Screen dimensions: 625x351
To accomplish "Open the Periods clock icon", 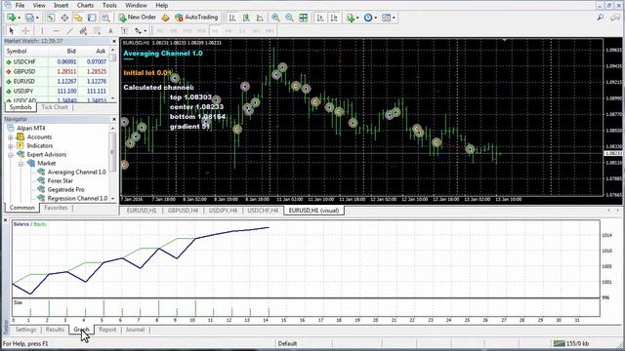I will [x=368, y=18].
